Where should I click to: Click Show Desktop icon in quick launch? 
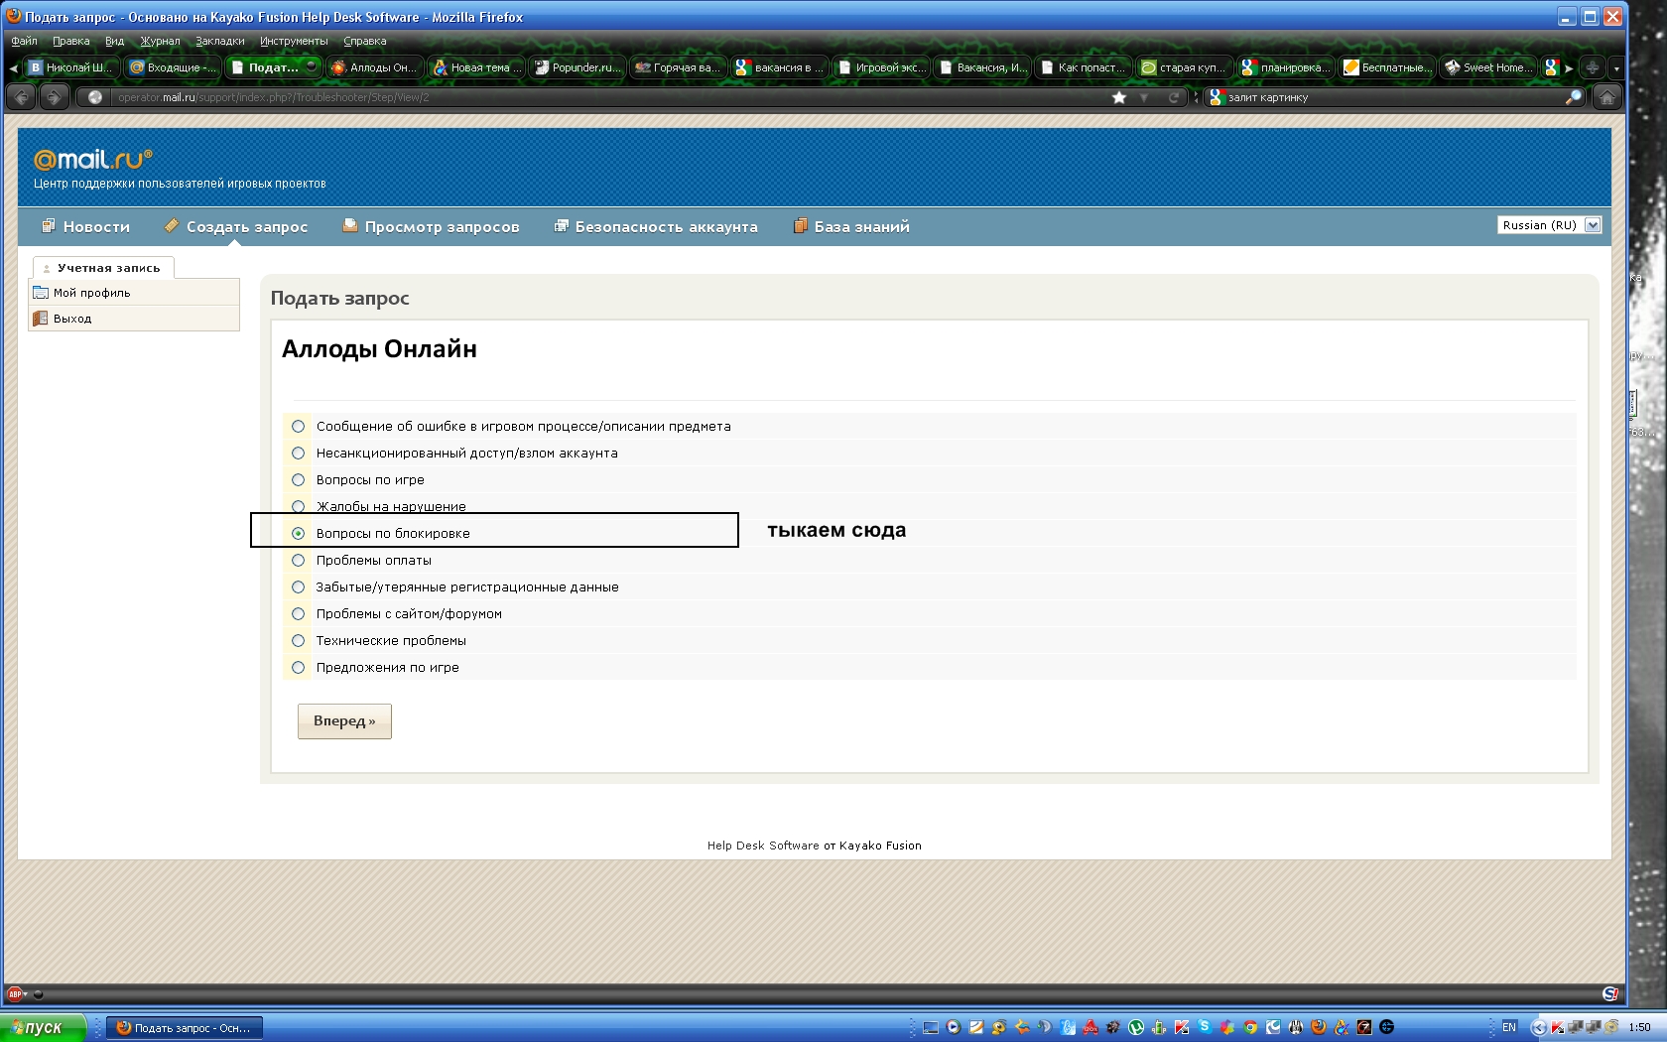pyautogui.click(x=930, y=1027)
